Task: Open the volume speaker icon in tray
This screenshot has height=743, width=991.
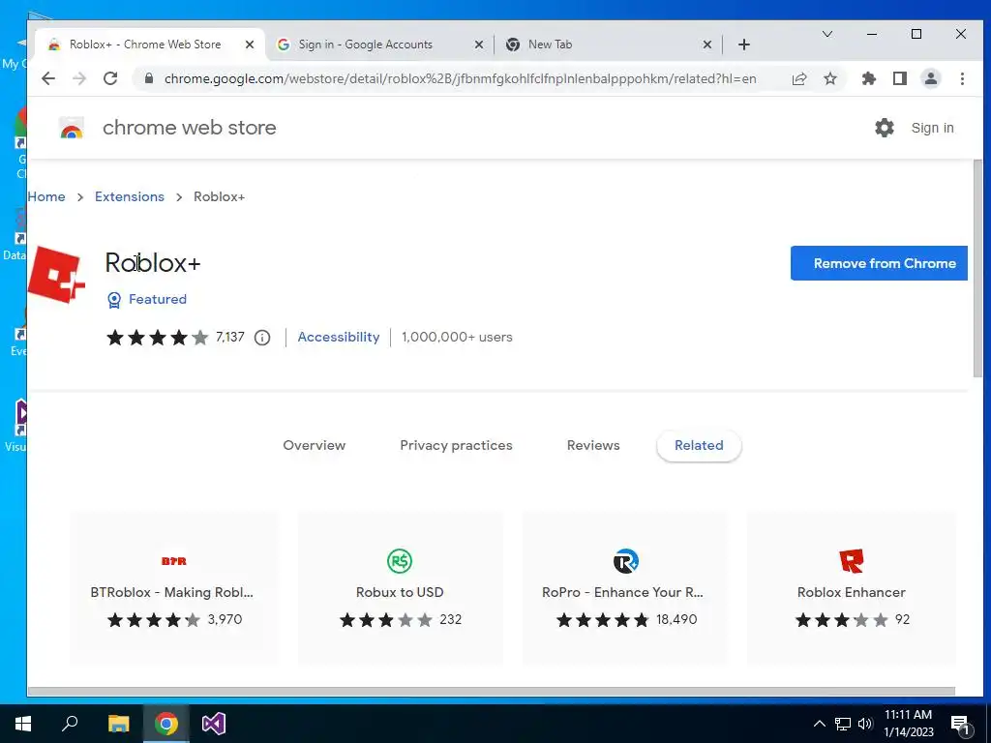Action: click(865, 724)
